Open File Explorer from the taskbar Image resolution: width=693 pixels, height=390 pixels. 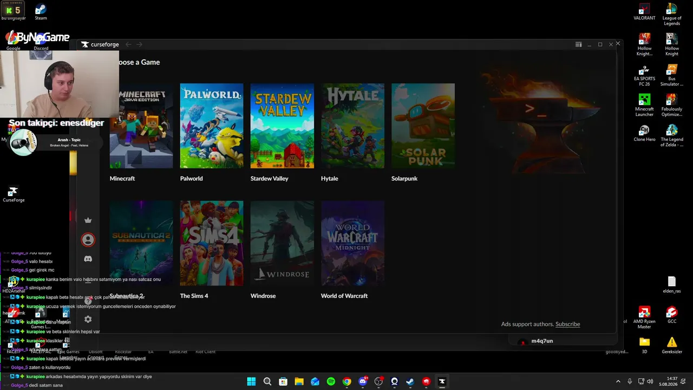click(x=299, y=381)
